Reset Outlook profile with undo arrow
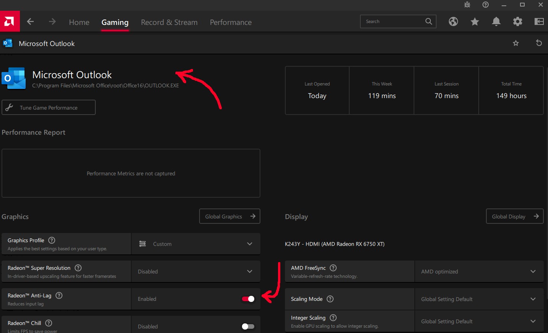This screenshot has height=333, width=548. click(539, 43)
